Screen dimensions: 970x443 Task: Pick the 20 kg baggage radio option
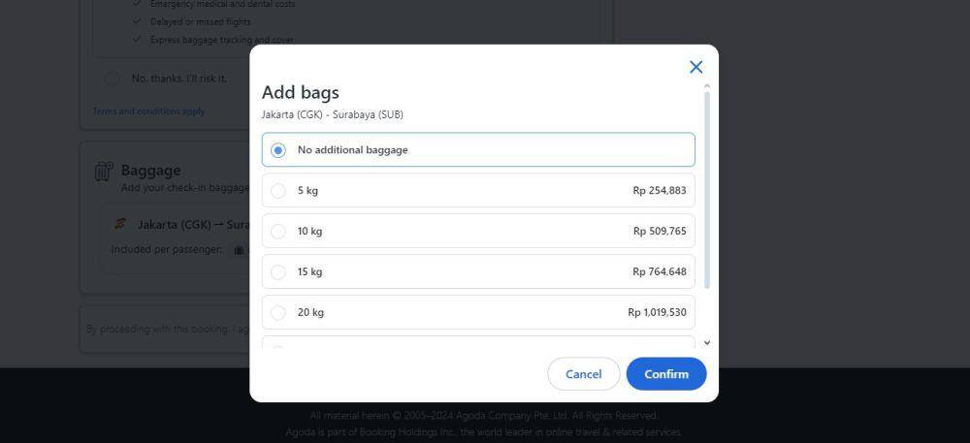pyautogui.click(x=278, y=313)
